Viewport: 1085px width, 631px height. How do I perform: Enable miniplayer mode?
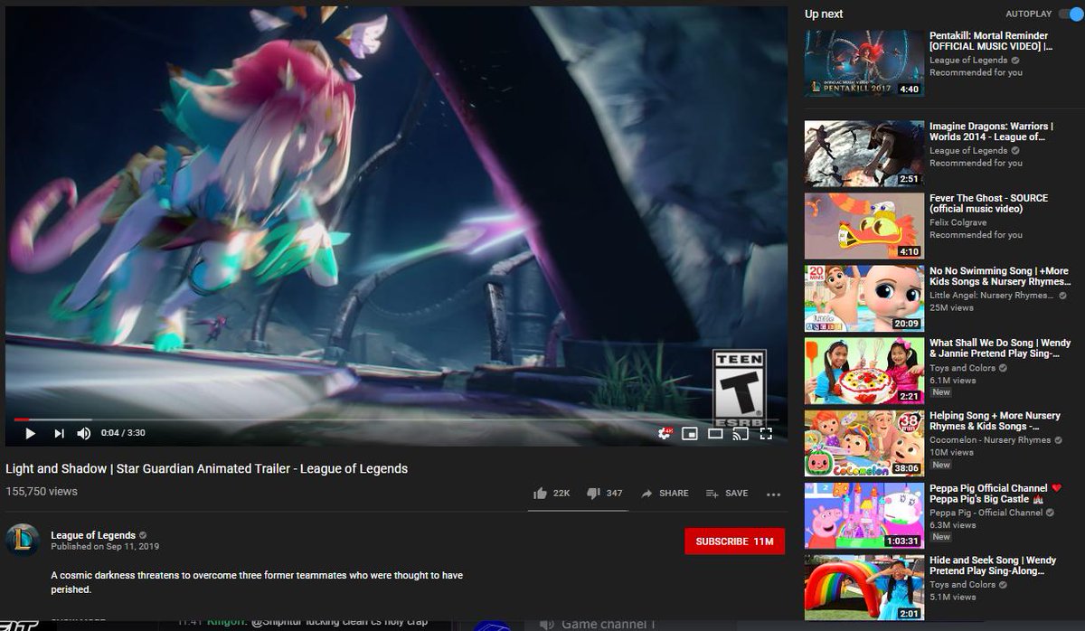click(690, 434)
